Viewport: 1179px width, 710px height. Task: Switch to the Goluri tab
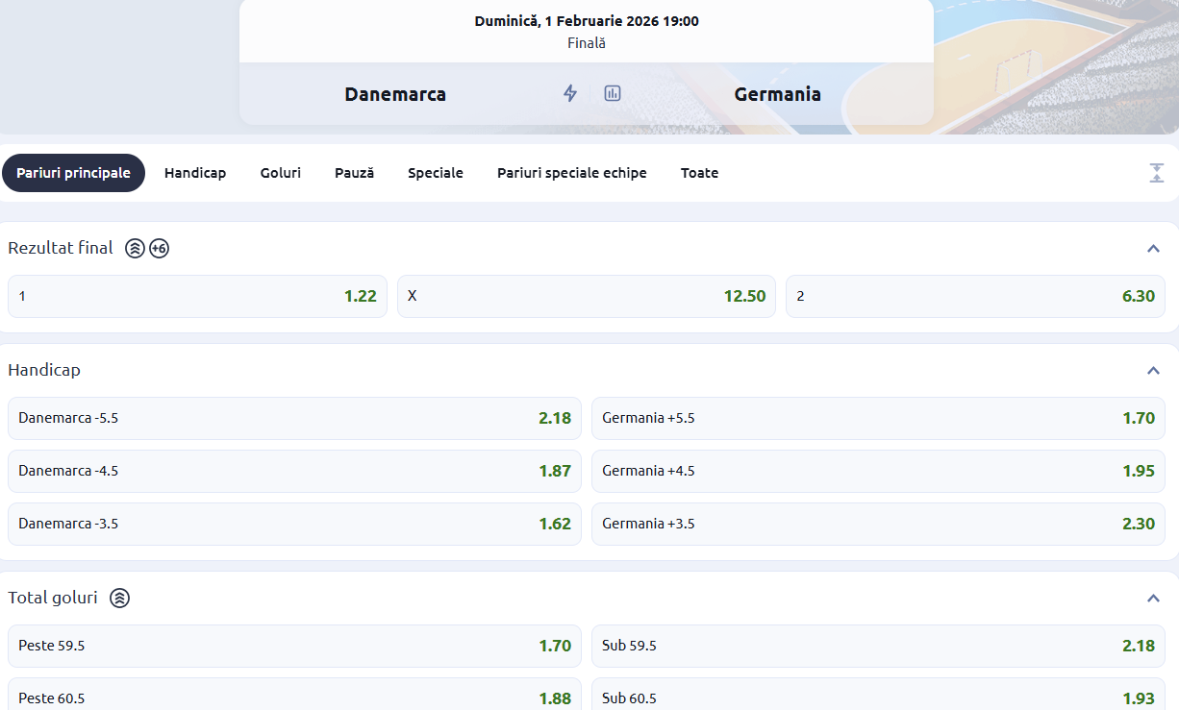280,173
